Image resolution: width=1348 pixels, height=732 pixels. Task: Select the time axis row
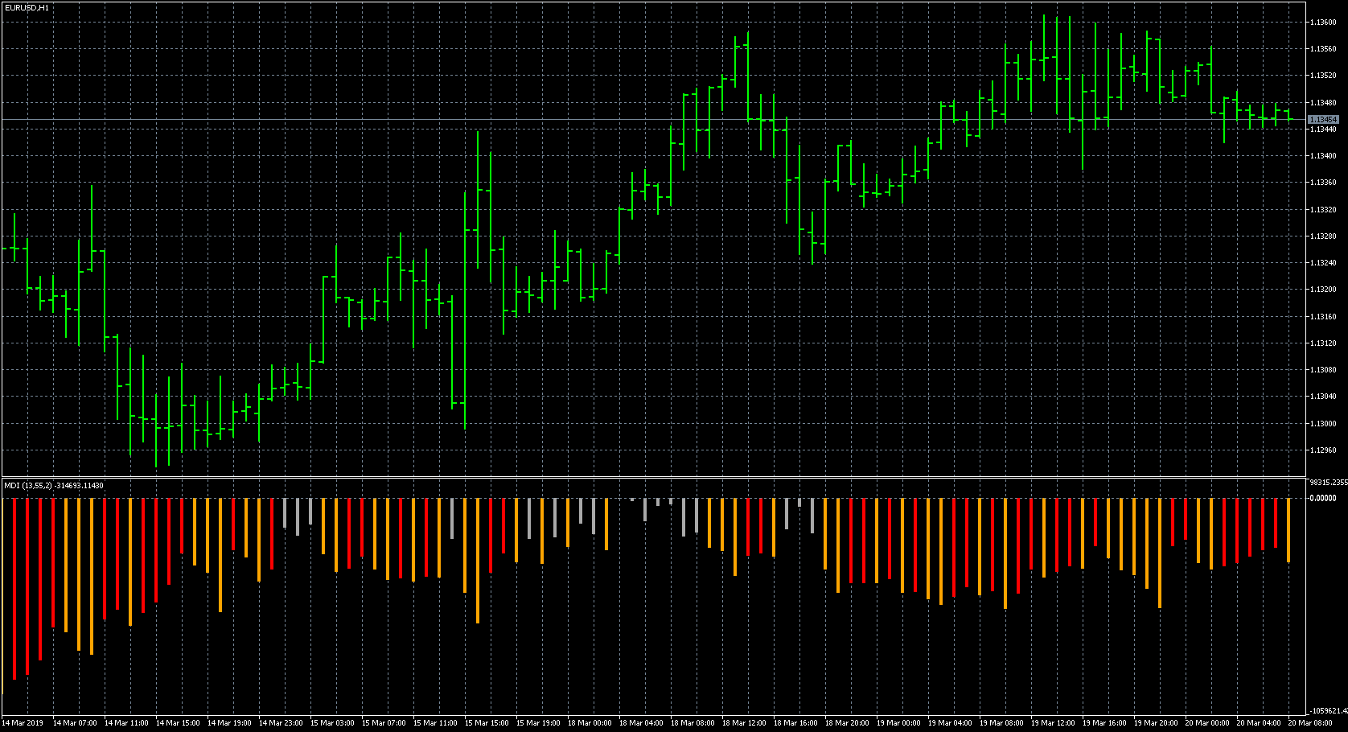(x=643, y=723)
